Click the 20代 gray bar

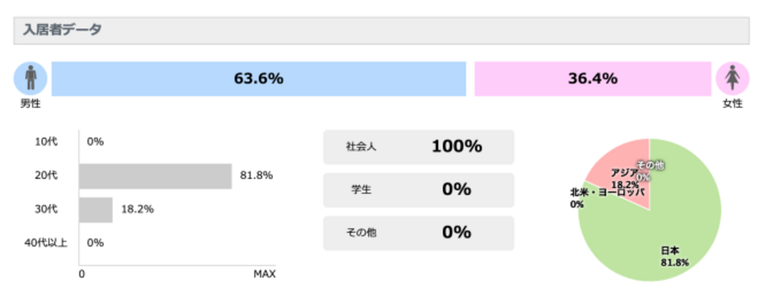click(155, 176)
